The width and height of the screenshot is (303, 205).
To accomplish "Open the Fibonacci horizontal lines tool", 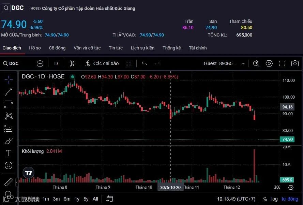I will pos(9,104).
